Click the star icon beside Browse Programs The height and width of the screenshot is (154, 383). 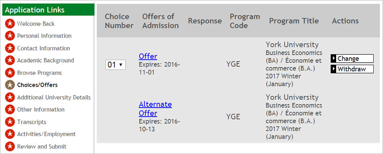point(10,73)
